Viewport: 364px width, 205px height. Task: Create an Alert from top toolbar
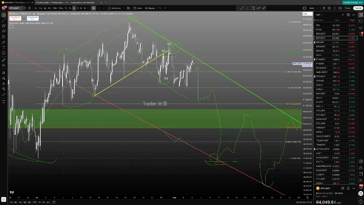138,8
